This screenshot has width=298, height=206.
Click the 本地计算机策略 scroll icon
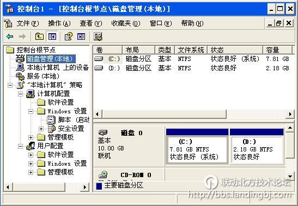pos(21,85)
